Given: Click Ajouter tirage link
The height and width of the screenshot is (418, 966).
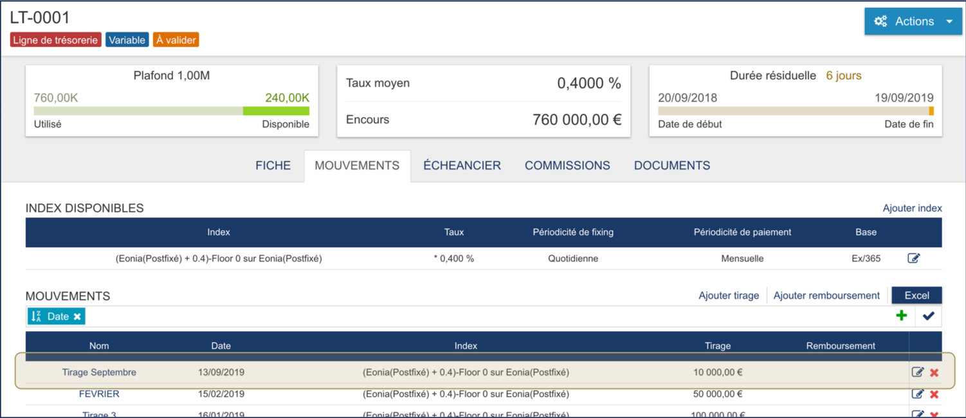Looking at the screenshot, I should tap(729, 296).
